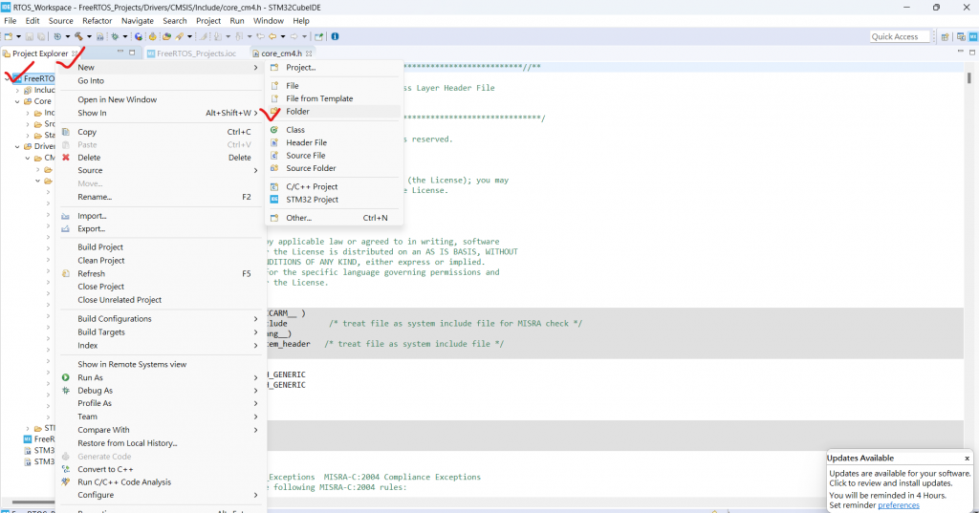This screenshot has height=513, width=979.
Task: Click the Open Perspective icon near Quick Access
Action: tap(945, 37)
